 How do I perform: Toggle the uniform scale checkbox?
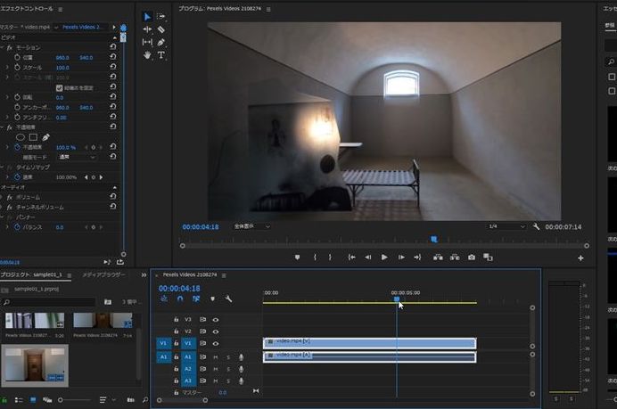click(x=60, y=87)
